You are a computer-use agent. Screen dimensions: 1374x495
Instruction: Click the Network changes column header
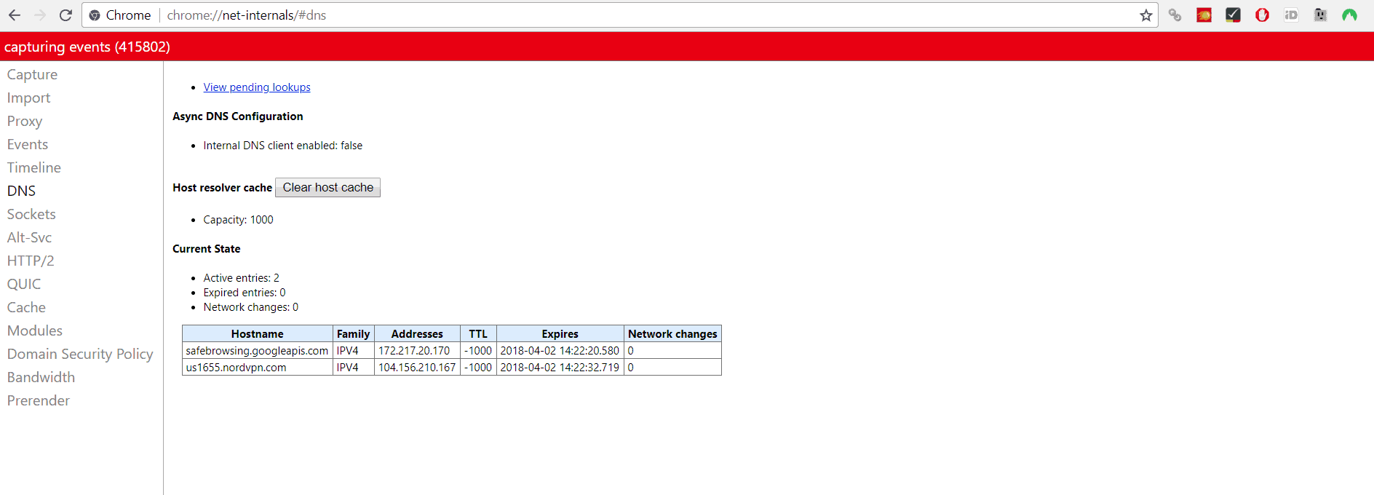coord(672,333)
